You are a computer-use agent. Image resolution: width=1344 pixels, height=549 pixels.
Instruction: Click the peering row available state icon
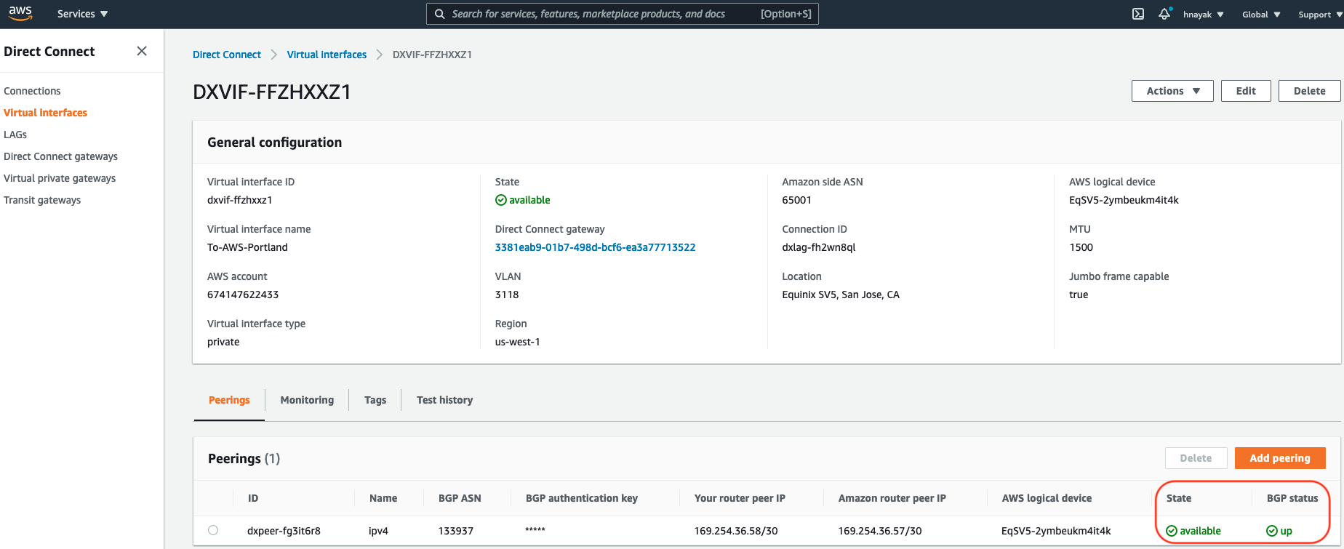coord(1171,531)
